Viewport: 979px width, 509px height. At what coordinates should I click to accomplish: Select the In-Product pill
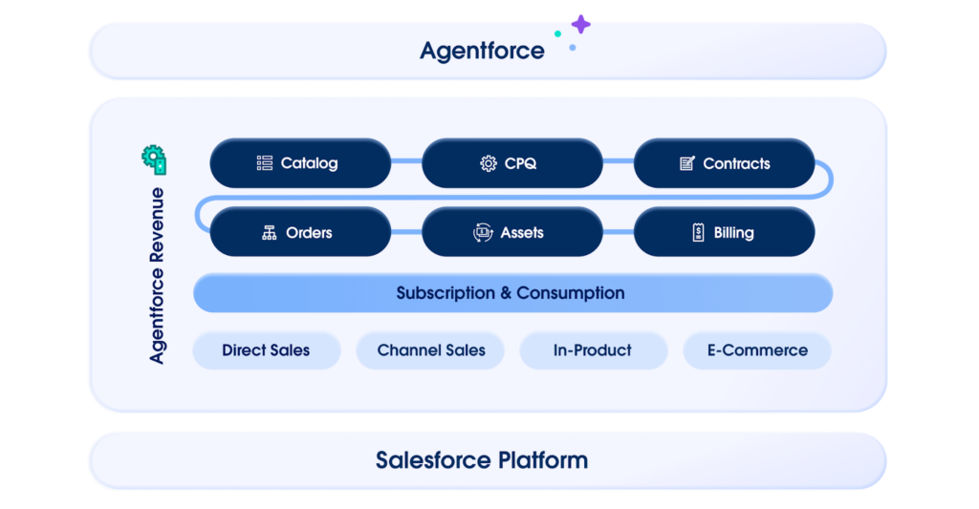(x=593, y=350)
